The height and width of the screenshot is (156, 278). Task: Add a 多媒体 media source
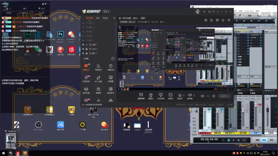pos(170,96)
